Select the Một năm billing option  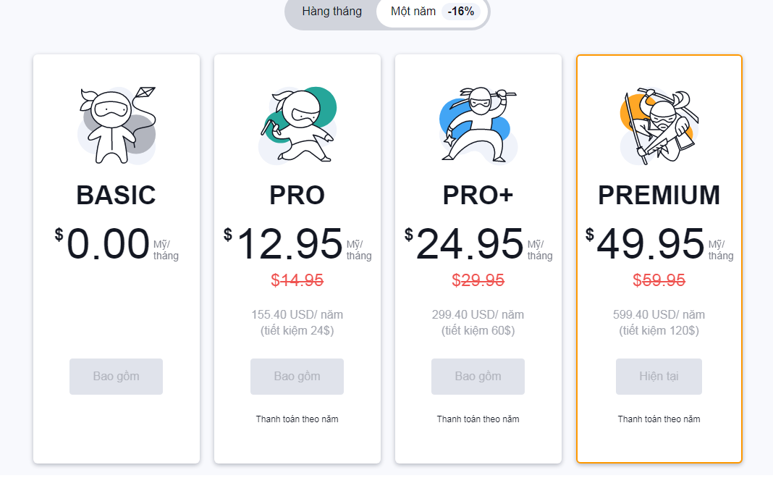pos(413,12)
